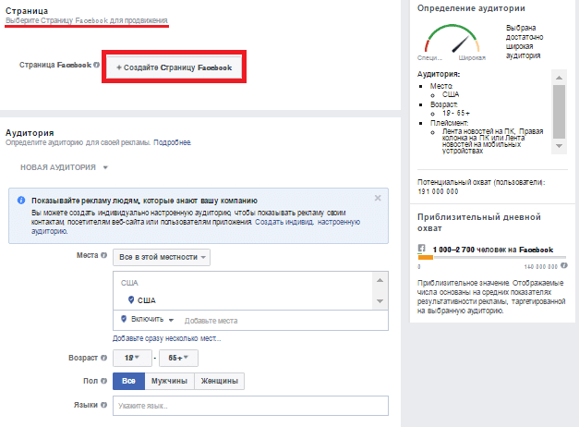
Task: Click the info icon beside Страница Facebook label
Action: tap(97, 66)
